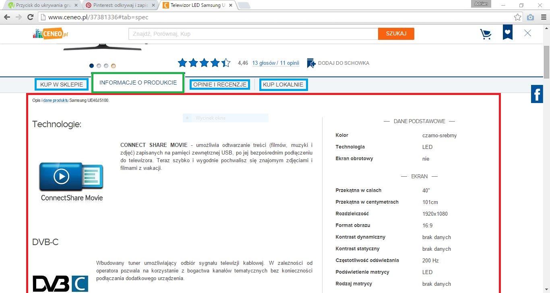
Task: Close the Ceneo header with X icon
Action: [x=527, y=33]
